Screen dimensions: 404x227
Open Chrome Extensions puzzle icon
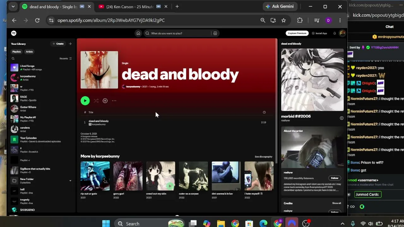tap(300, 20)
